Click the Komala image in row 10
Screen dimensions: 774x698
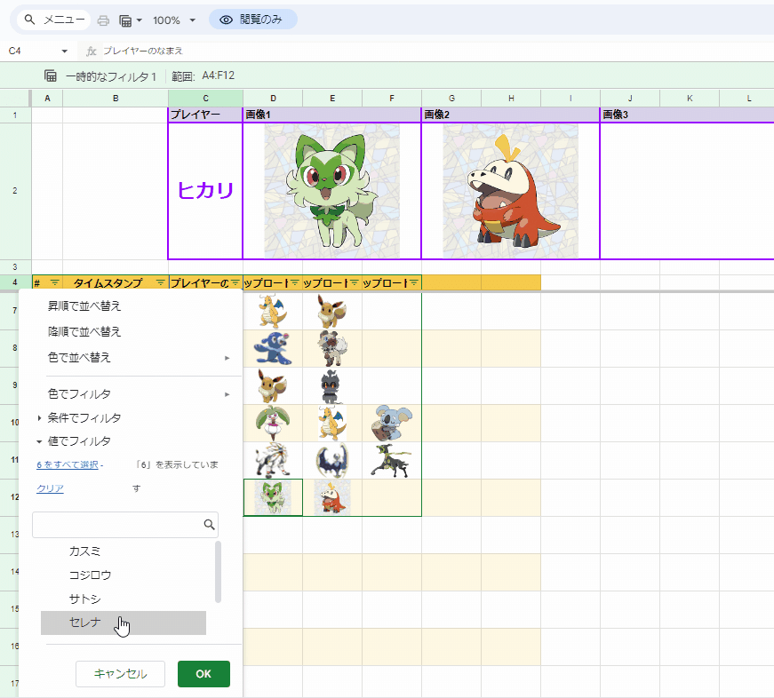tap(393, 423)
